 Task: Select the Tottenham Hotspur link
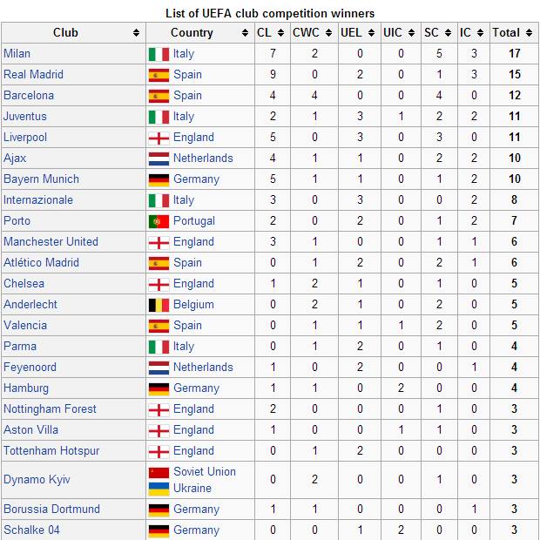pos(51,450)
